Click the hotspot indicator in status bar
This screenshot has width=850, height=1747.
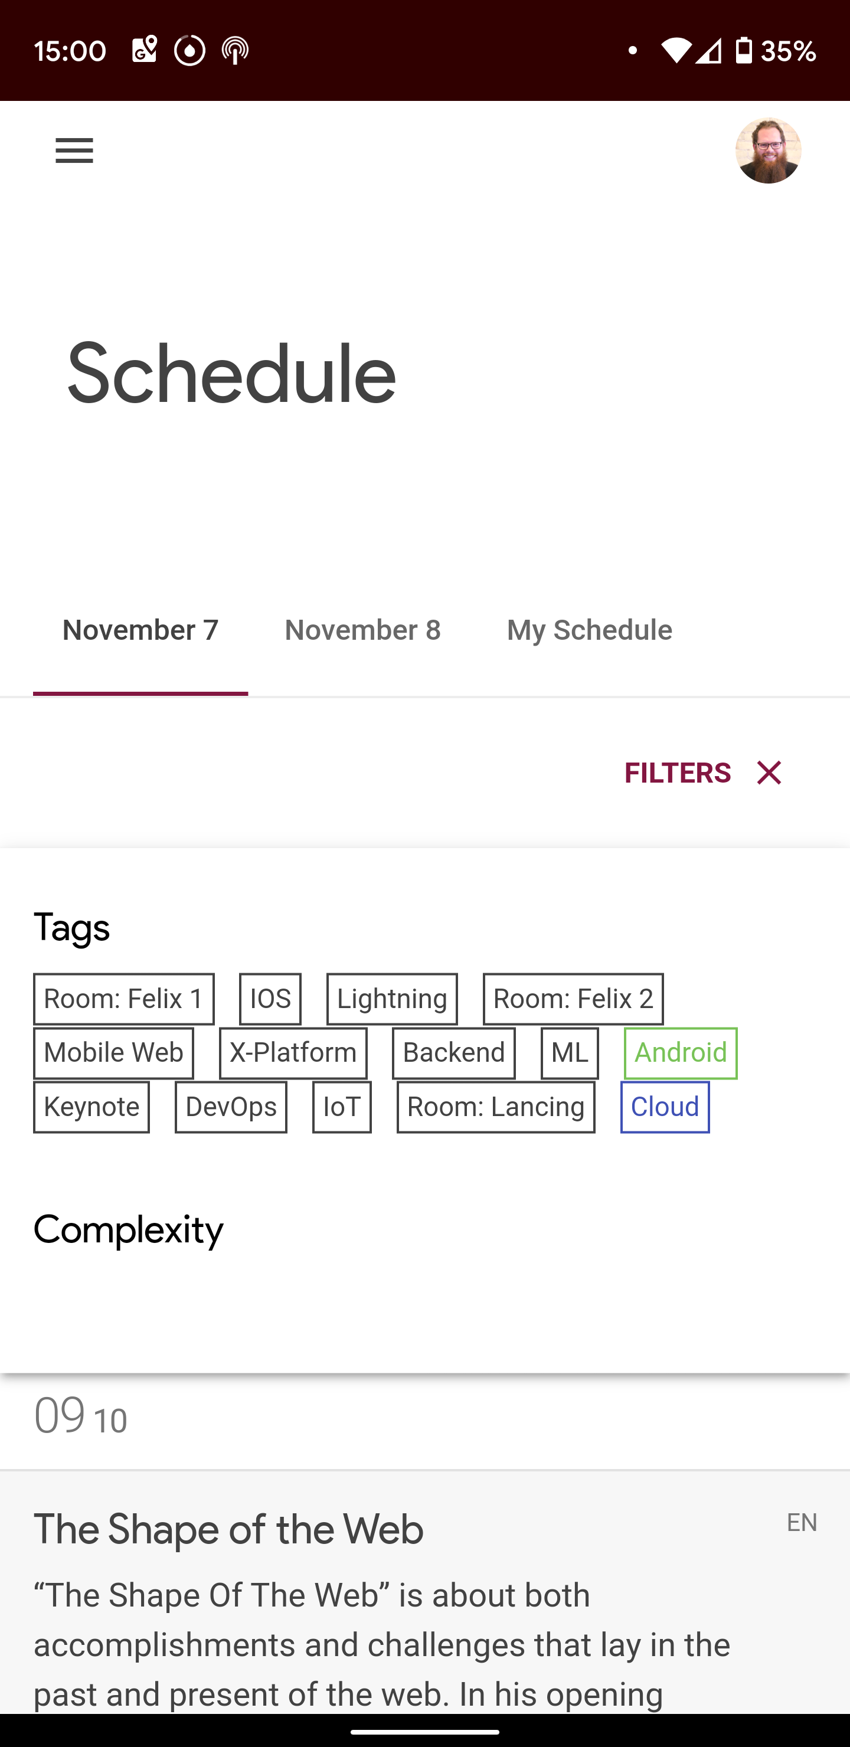click(235, 50)
